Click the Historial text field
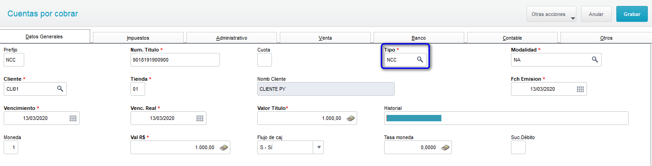This screenshot has height=166, width=652. click(x=506, y=118)
